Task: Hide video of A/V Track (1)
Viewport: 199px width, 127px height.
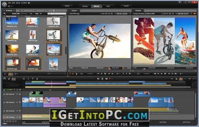Action: pyautogui.click(x=17, y=94)
